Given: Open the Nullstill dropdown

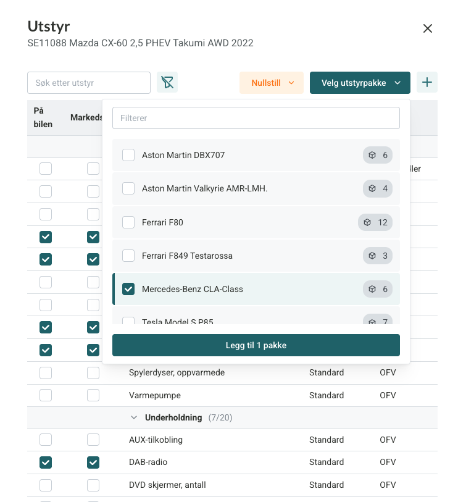Looking at the screenshot, I should coord(272,83).
